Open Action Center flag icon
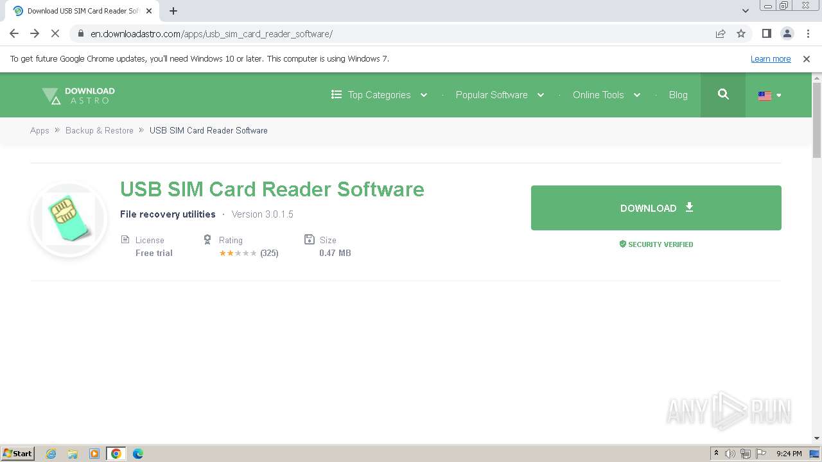 [761, 454]
